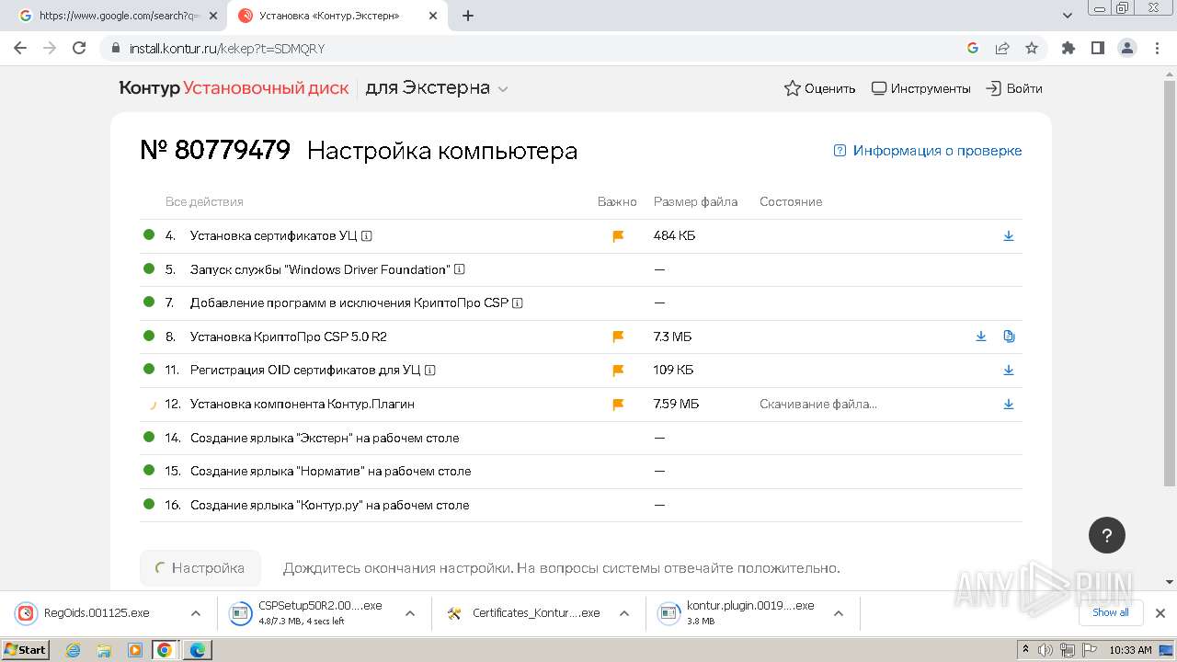
Task: Click the address bar URL
Action: click(227, 49)
